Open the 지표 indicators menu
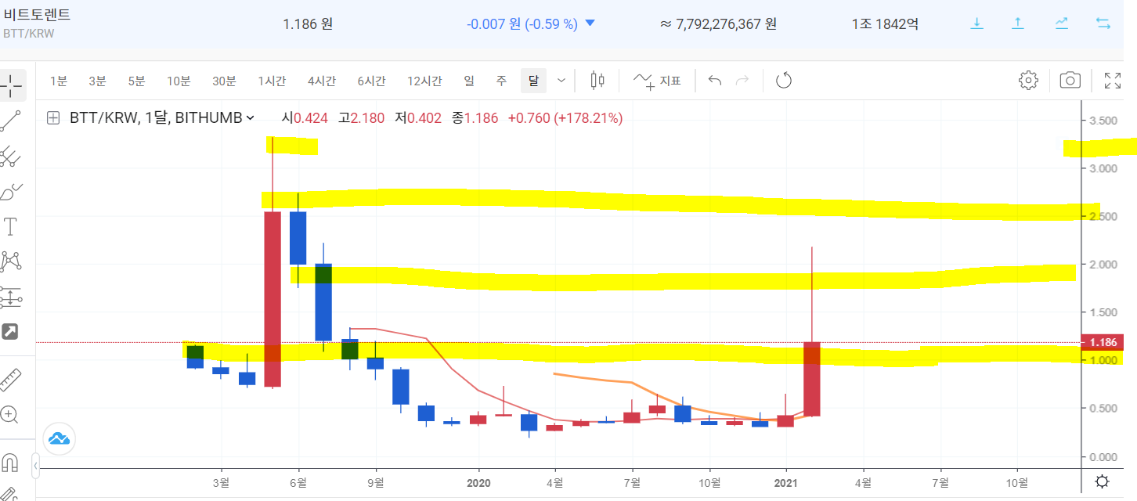 tap(658, 80)
